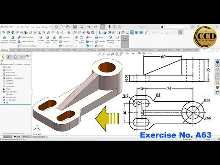The width and height of the screenshot is (220, 165).
Task: Click the search commands input field
Action: (x=175, y=27)
